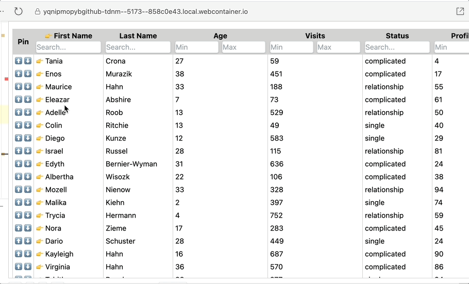Image resolution: width=469 pixels, height=284 pixels.
Task: Pin Maurice's row up with arrow
Action: 19,86
